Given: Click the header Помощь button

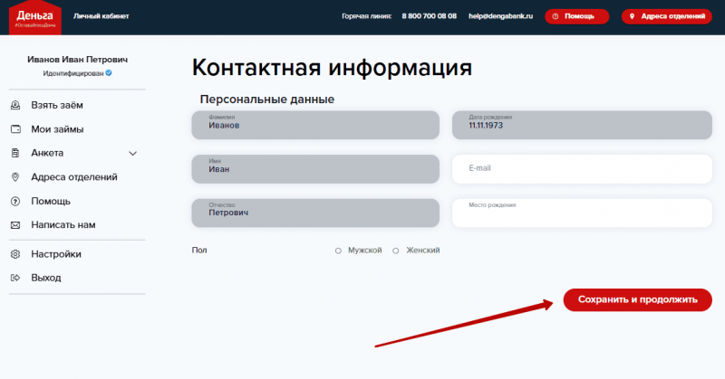Looking at the screenshot, I should click(576, 16).
